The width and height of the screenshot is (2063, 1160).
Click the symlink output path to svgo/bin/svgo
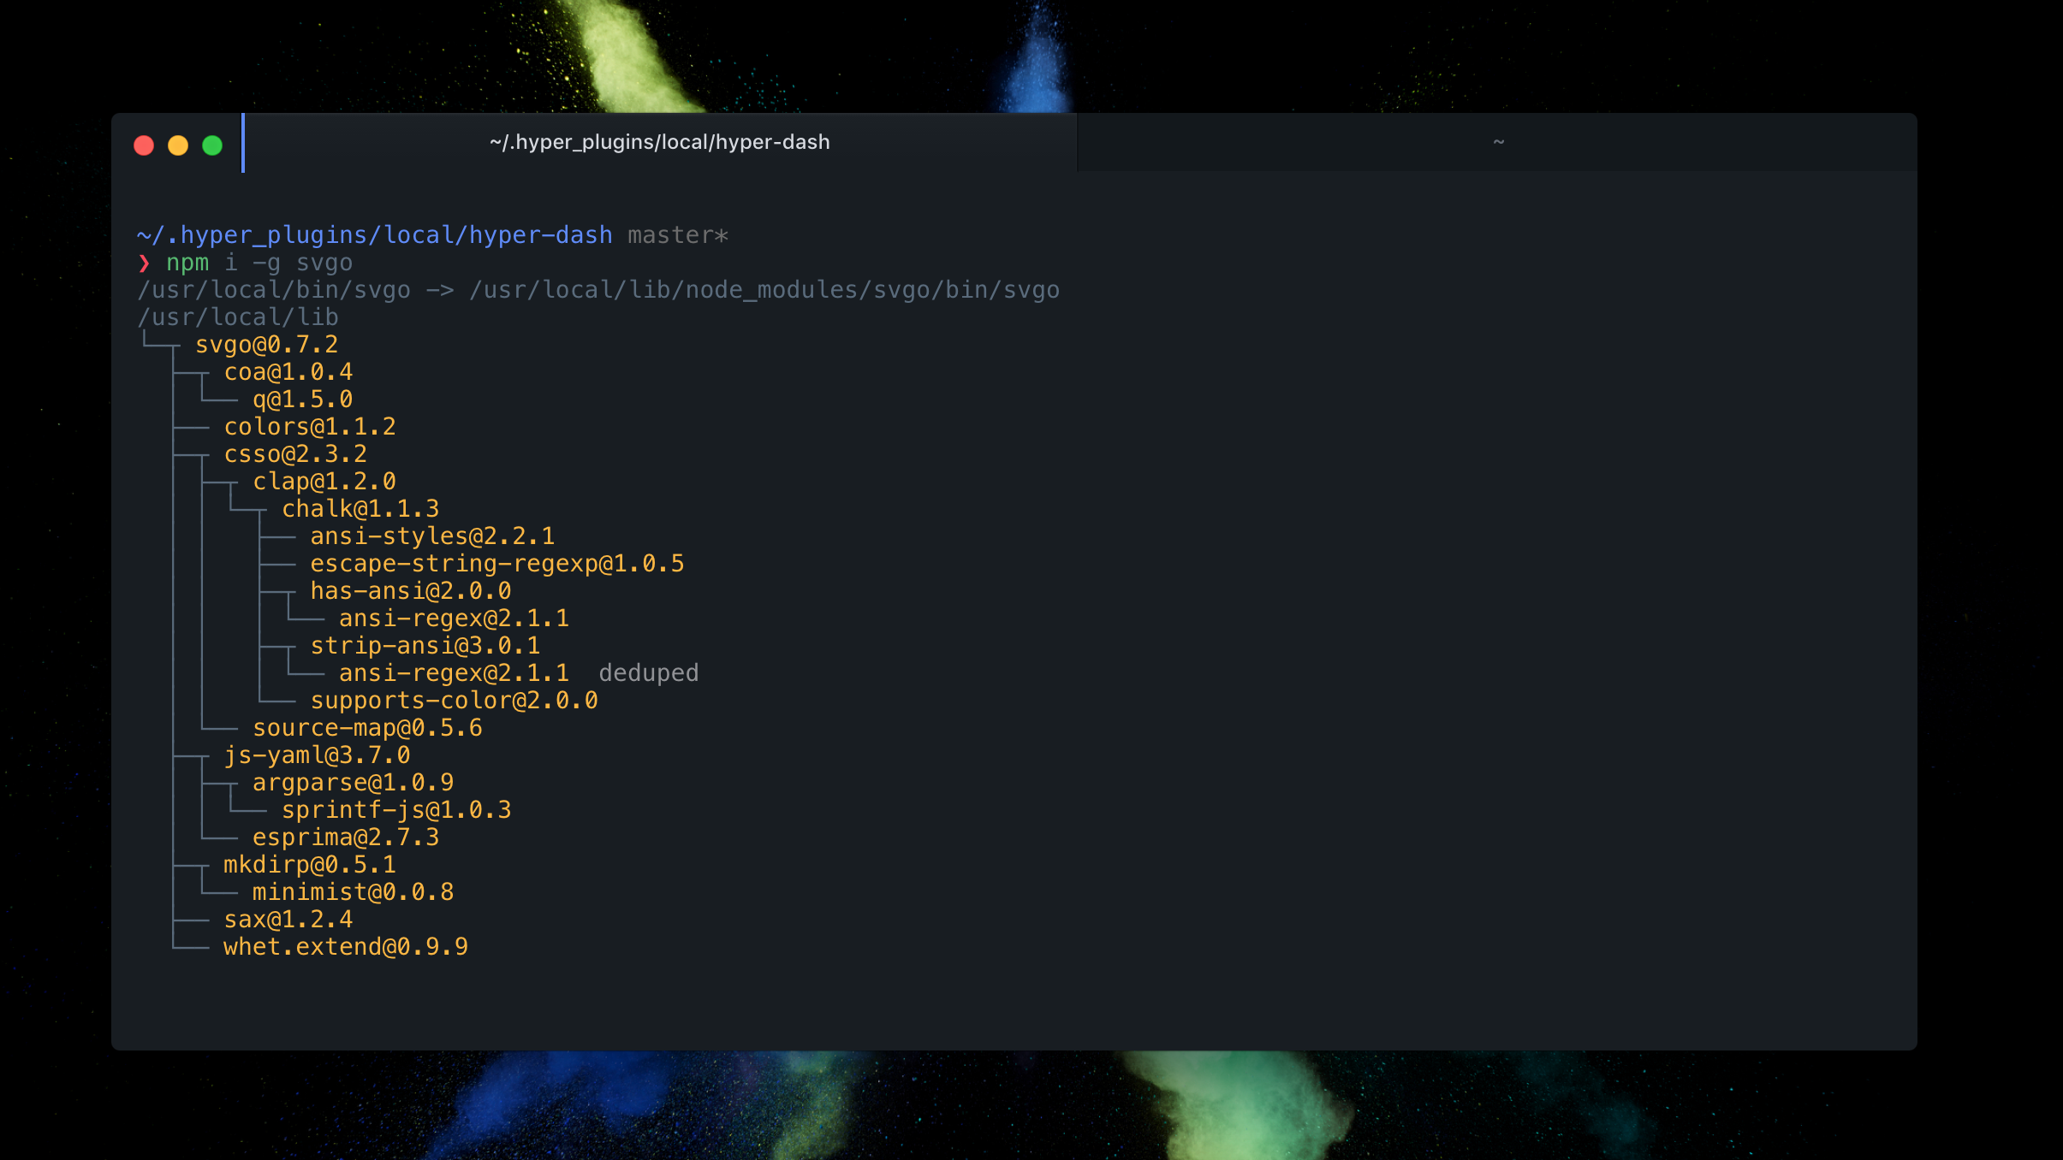(x=764, y=290)
